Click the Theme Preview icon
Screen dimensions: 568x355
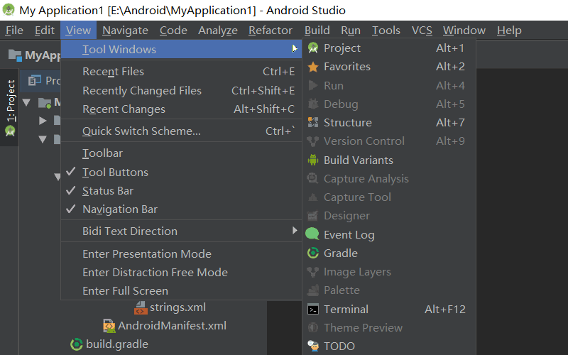point(313,327)
